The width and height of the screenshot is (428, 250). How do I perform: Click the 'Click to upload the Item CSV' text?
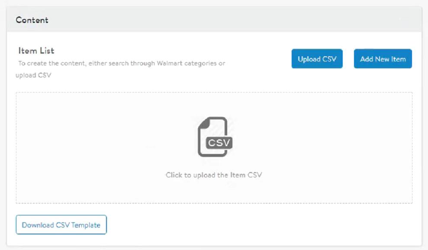point(214,175)
